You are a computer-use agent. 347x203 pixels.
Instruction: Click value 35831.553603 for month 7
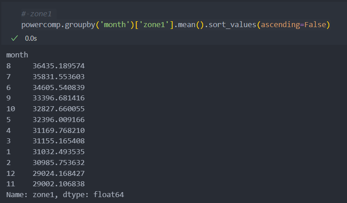pos(59,77)
